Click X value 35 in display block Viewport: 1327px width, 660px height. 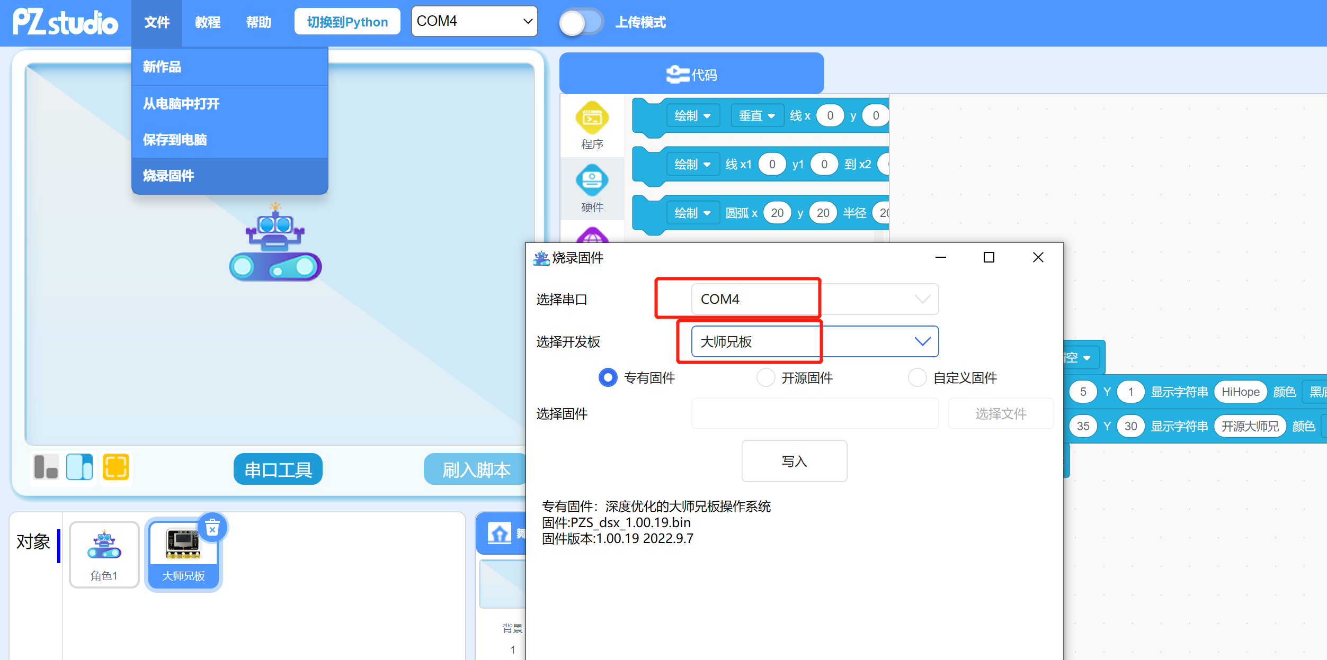[x=1083, y=427]
